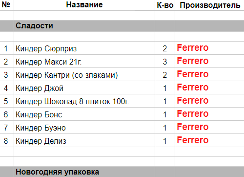The height and width of the screenshot is (177, 244).
Task: Select row number 5 cell
Action: coord(6,101)
